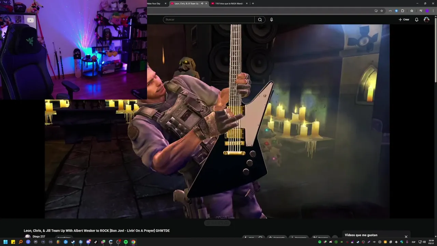This screenshot has height=246, width=437.
Task: Minimize the Chrome window
Action: tap(417, 3)
